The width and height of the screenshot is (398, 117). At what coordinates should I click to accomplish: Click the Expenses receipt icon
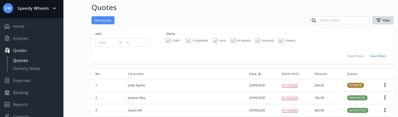coord(7,81)
